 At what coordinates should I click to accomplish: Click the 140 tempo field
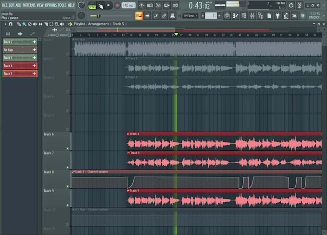click(128, 5)
